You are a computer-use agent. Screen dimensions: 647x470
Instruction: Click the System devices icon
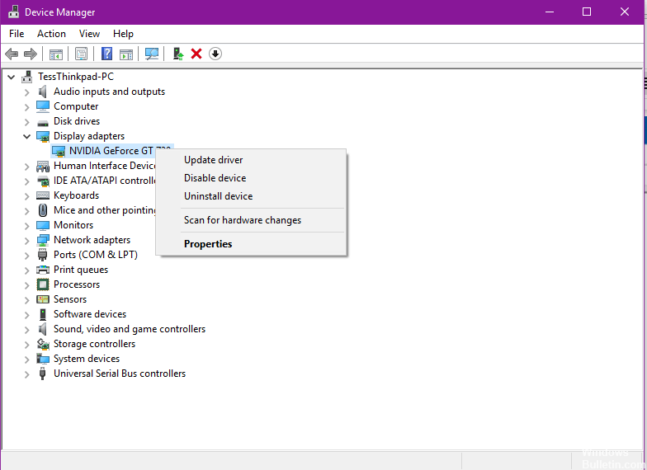(43, 359)
